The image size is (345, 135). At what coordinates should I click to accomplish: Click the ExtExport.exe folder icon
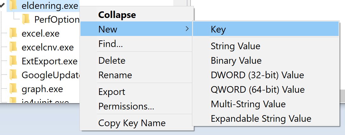(x=13, y=61)
